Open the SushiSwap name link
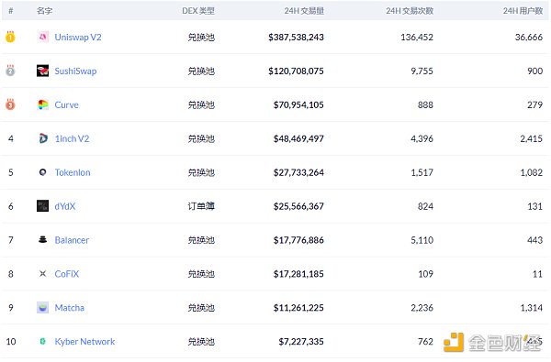 (75, 71)
